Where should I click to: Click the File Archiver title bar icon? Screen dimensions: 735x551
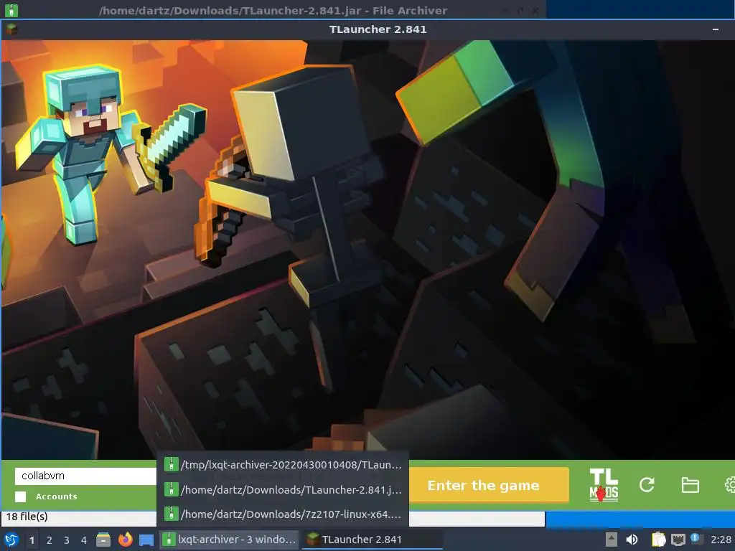(x=11, y=10)
